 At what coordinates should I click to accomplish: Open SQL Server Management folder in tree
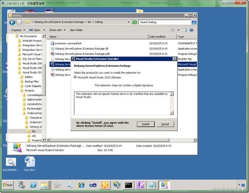pyautogui.click(x=32, y=59)
